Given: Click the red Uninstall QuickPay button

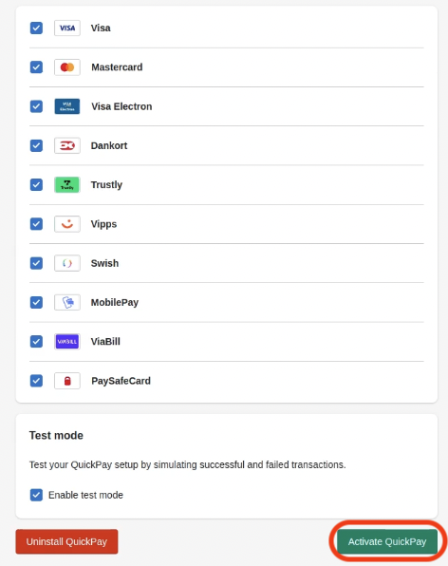Looking at the screenshot, I should click(66, 541).
